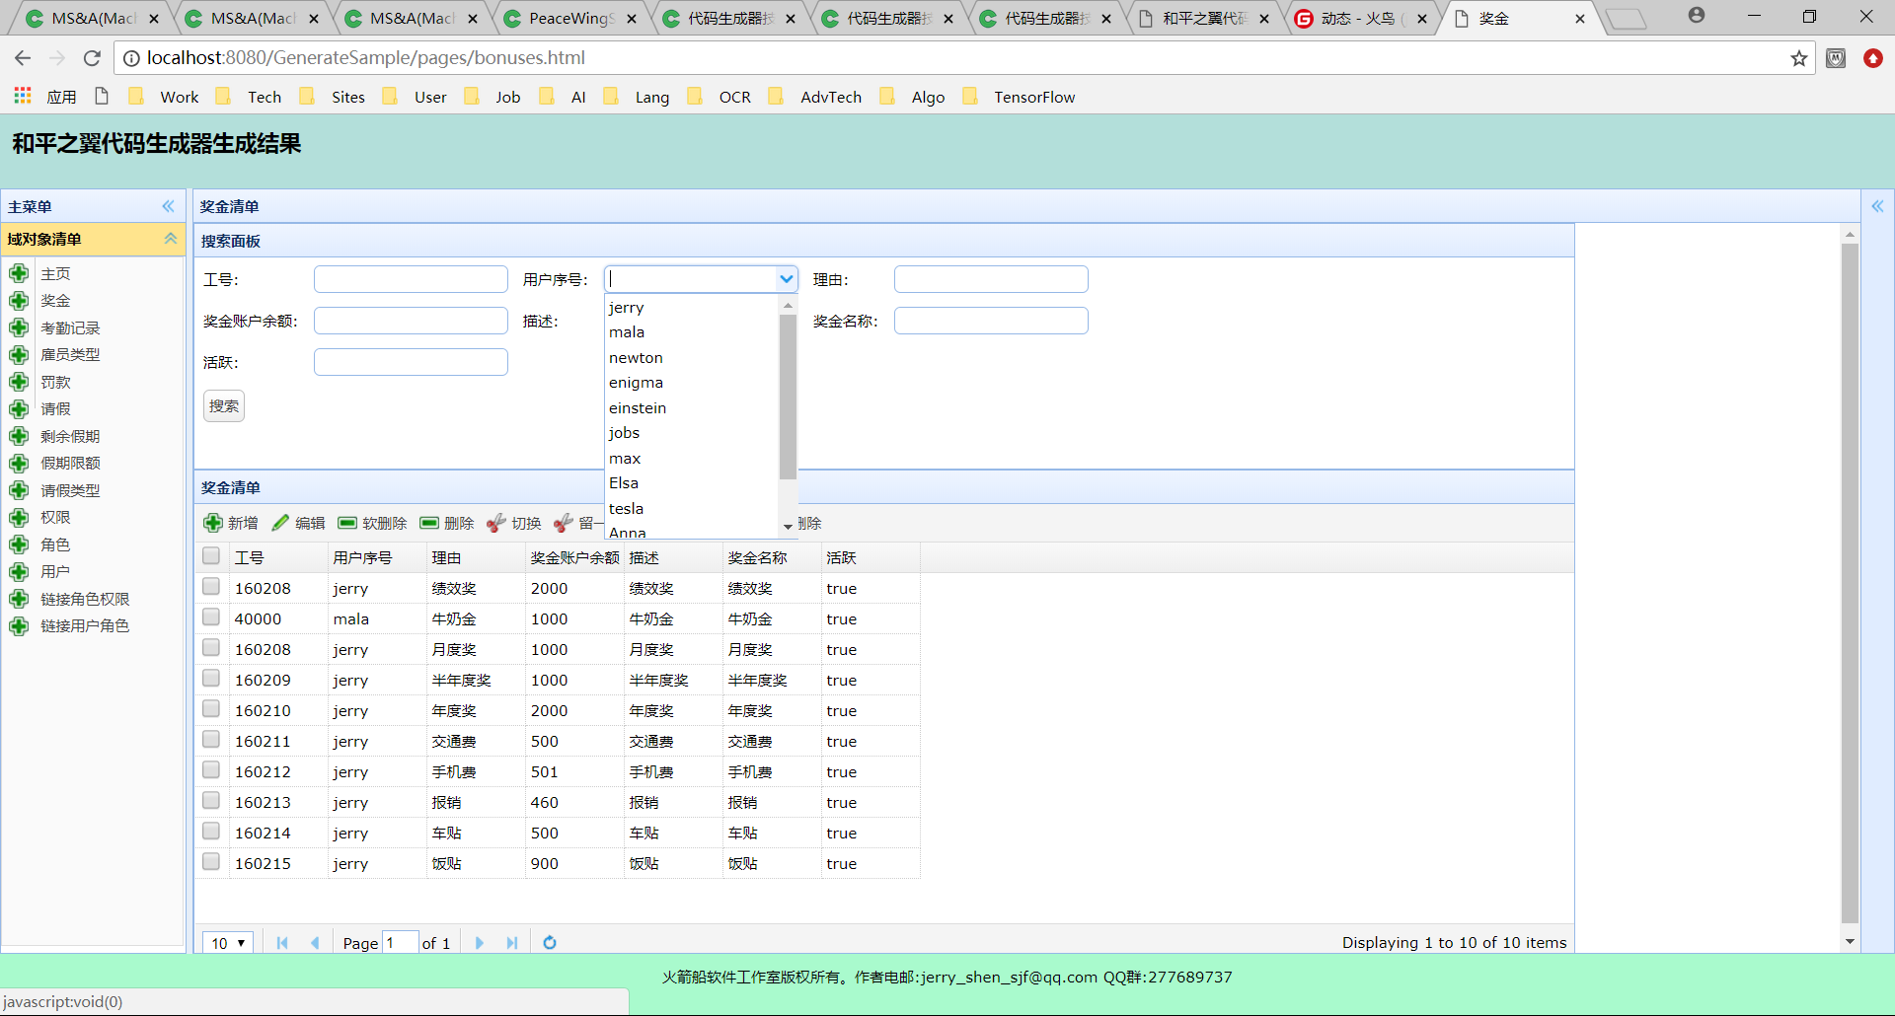The height and width of the screenshot is (1016, 1895).
Task: Check the row for 160213 报销
Action: [x=211, y=801]
